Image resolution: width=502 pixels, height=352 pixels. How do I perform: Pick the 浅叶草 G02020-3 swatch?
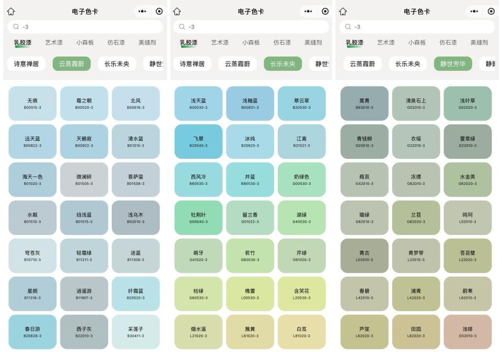pyautogui.click(x=467, y=103)
